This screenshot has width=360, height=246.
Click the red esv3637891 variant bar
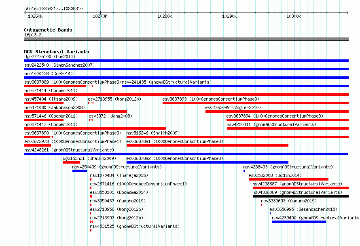click(x=208, y=145)
